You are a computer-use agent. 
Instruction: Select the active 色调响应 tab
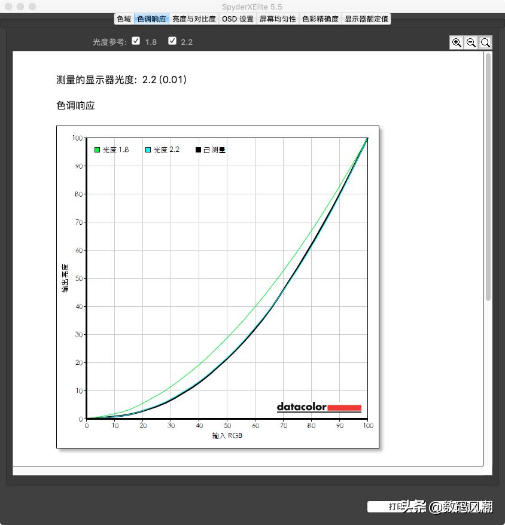coord(151,19)
